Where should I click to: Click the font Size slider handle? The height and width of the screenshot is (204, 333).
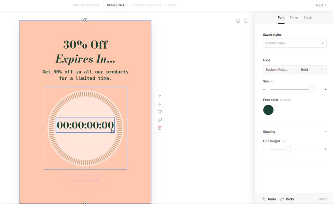pos(311,89)
